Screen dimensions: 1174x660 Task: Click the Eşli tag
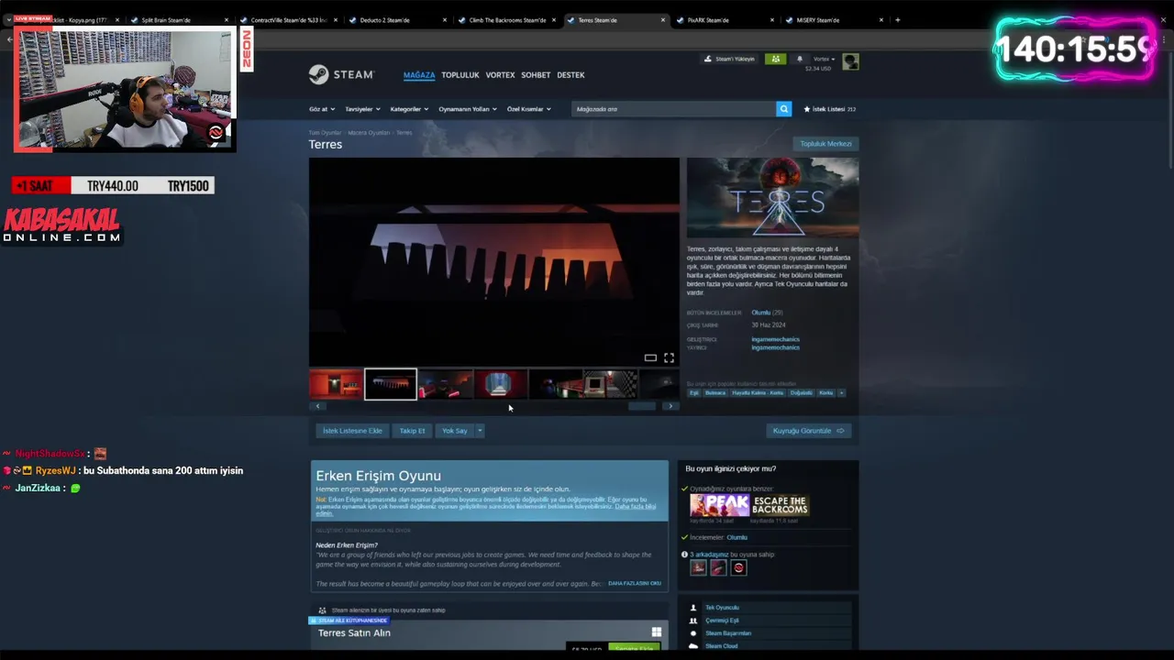[694, 392]
